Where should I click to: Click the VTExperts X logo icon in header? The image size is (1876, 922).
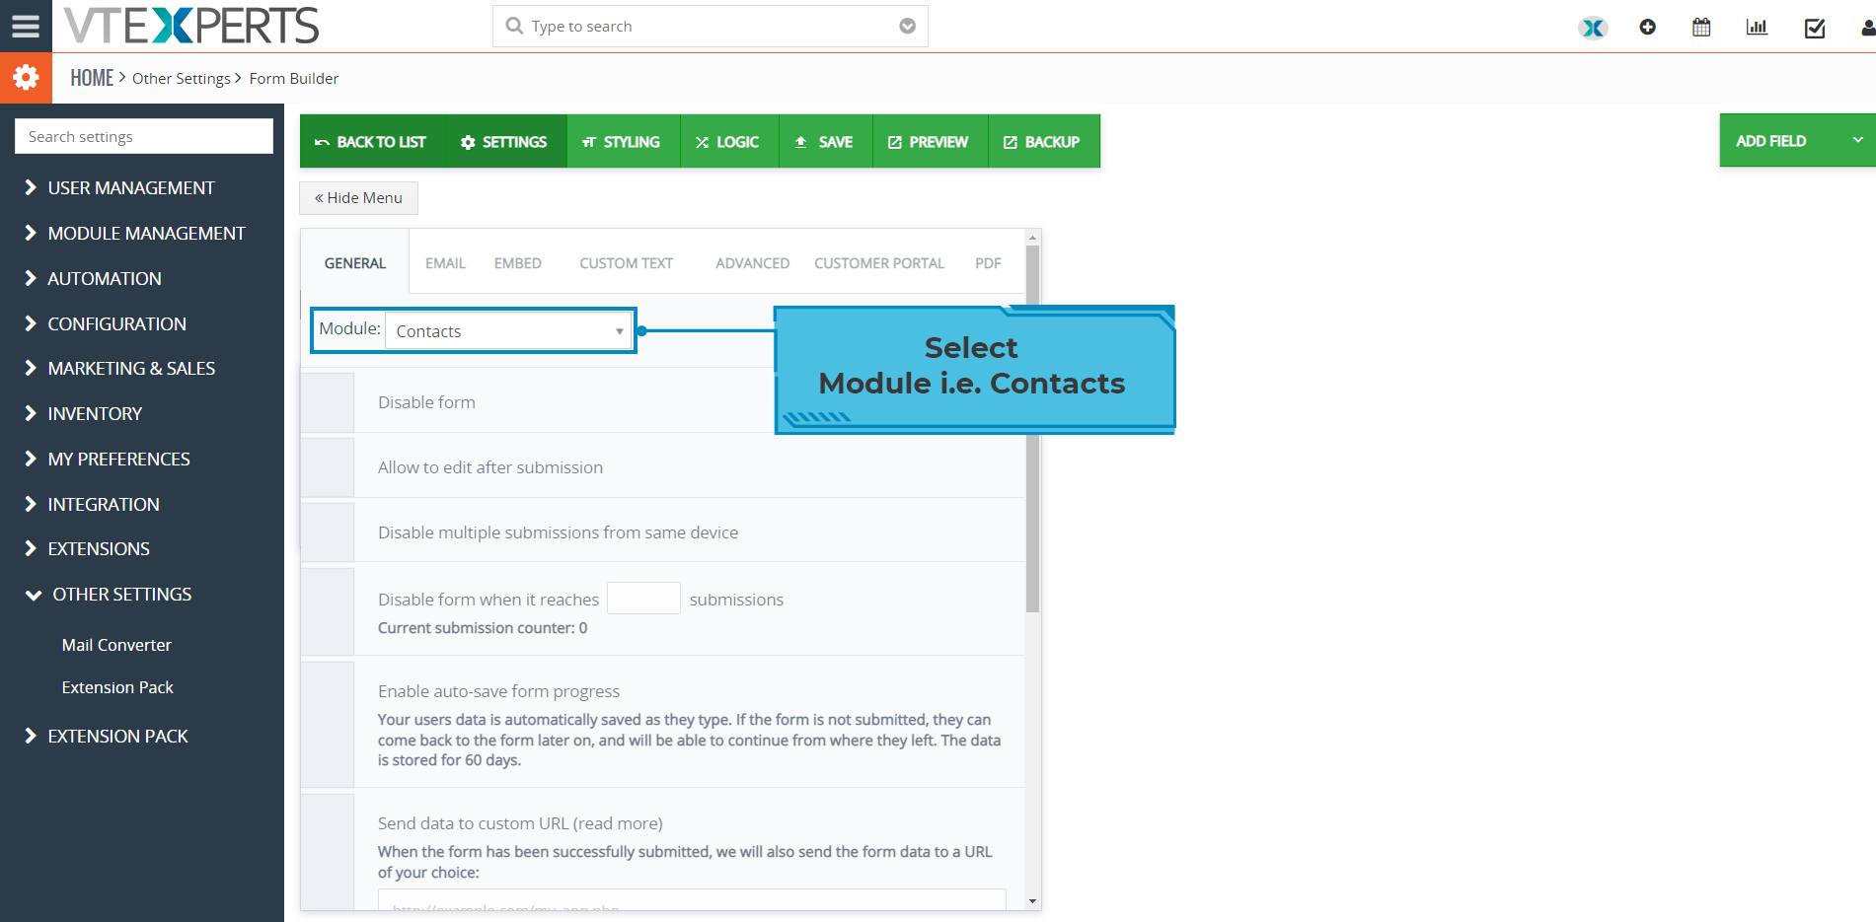(x=1592, y=28)
